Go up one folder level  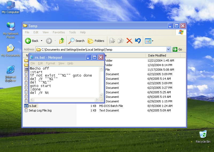point(62,41)
